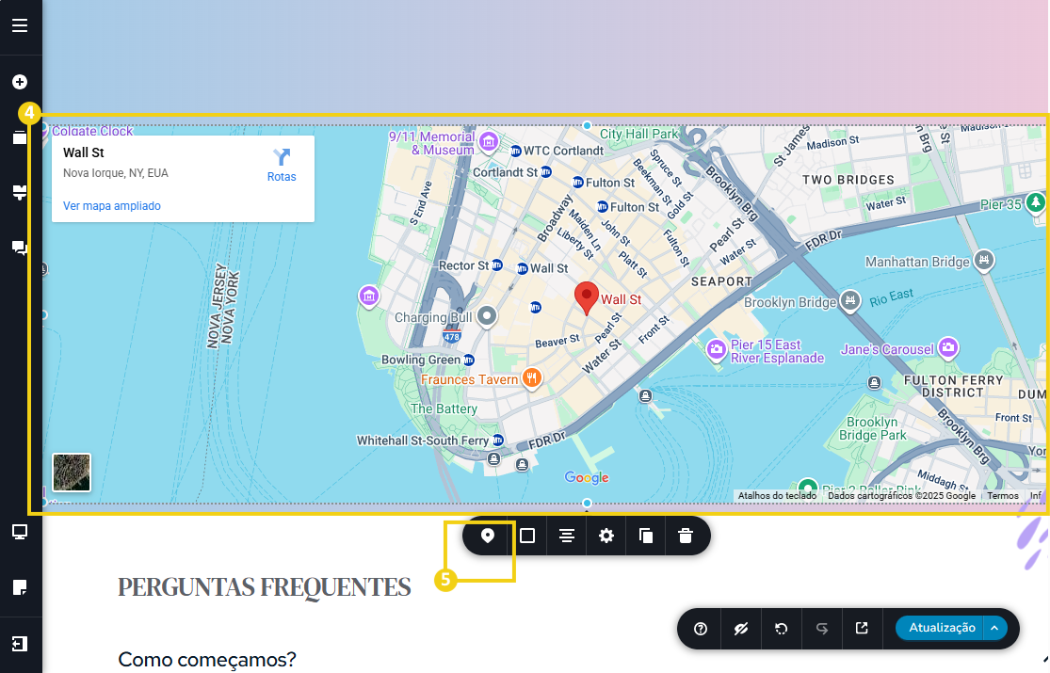
Task: Click the Fraunces Tavern restaurant marker
Action: tap(532, 378)
